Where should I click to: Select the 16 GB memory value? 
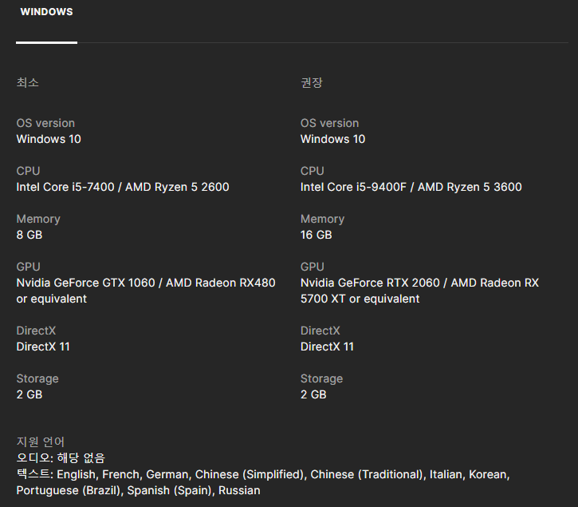(x=316, y=235)
